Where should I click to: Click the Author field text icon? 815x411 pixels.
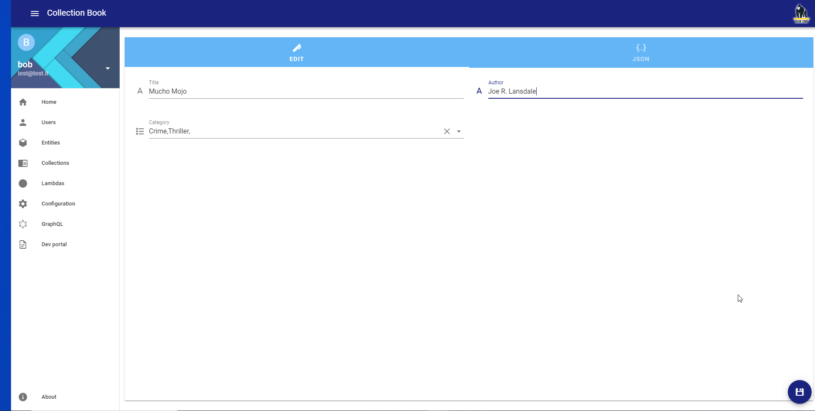point(479,91)
